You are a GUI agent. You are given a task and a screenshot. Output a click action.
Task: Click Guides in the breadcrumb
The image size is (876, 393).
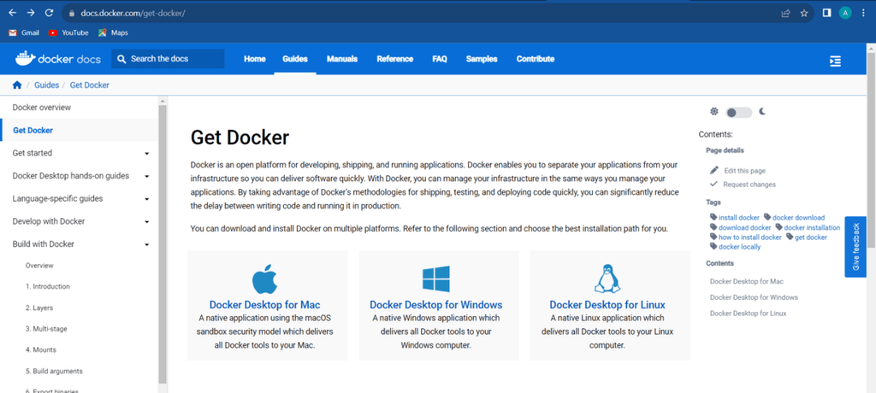click(x=46, y=85)
